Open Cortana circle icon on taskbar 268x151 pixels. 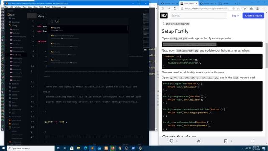(58, 148)
